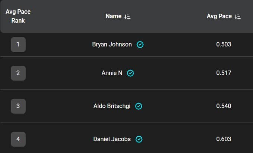
Task: Click the verified checkmark beside Annie N
Action: coord(130,73)
